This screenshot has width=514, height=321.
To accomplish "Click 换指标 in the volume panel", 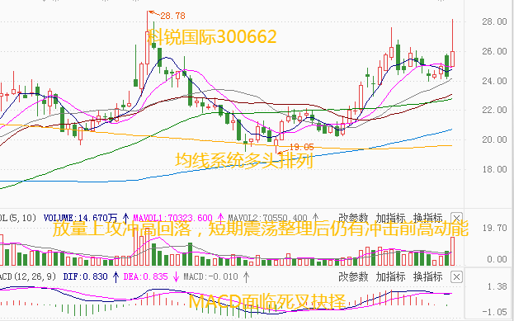I will (x=428, y=218).
